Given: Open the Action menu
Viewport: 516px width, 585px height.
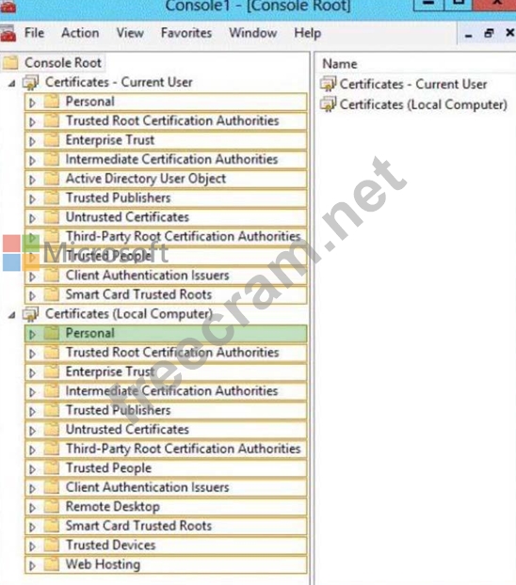Looking at the screenshot, I should [80, 33].
